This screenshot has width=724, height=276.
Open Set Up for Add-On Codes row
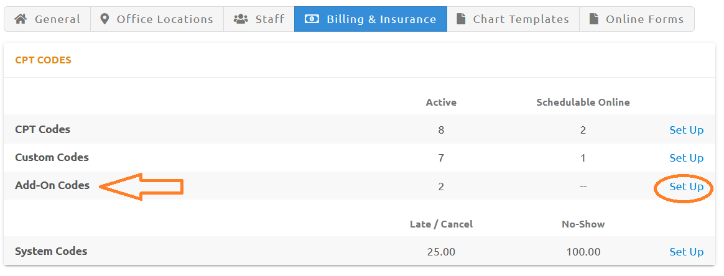pos(686,187)
